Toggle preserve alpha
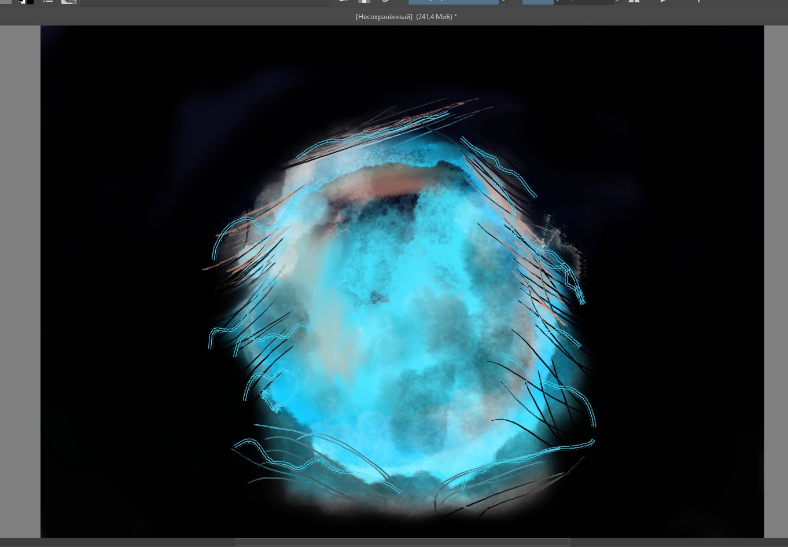The image size is (788, 547). point(364,2)
